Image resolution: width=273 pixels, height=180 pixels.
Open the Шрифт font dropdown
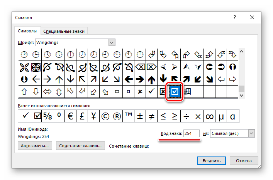pyautogui.click(x=112, y=42)
